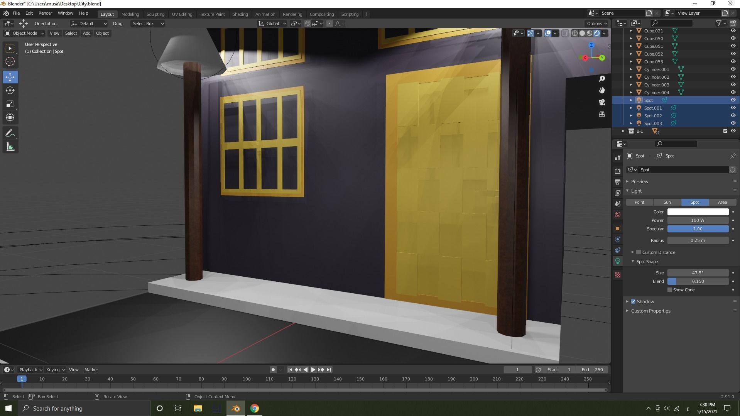Open Object Properties tab

[618, 228]
